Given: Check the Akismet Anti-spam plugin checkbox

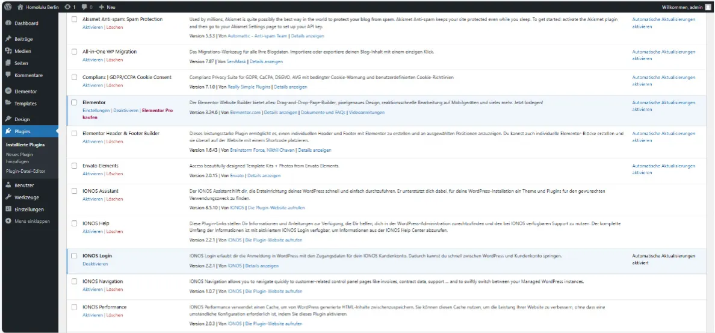Looking at the screenshot, I should (x=74, y=19).
